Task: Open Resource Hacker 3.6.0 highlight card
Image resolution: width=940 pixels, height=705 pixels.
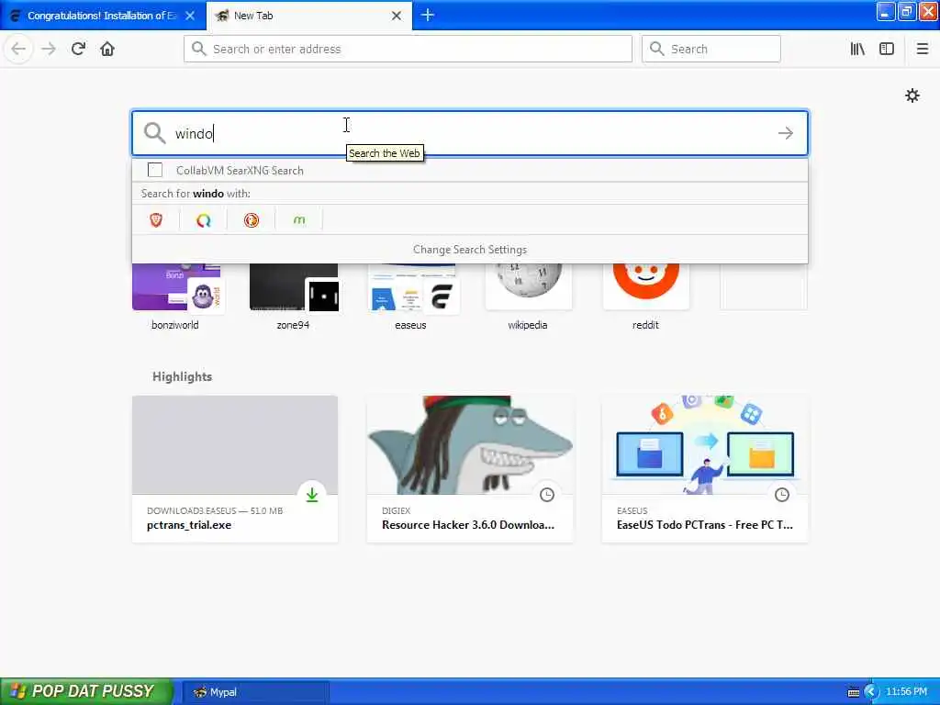Action: [x=470, y=469]
